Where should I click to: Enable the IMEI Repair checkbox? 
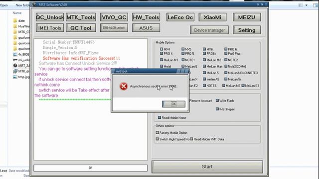tap(217, 109)
